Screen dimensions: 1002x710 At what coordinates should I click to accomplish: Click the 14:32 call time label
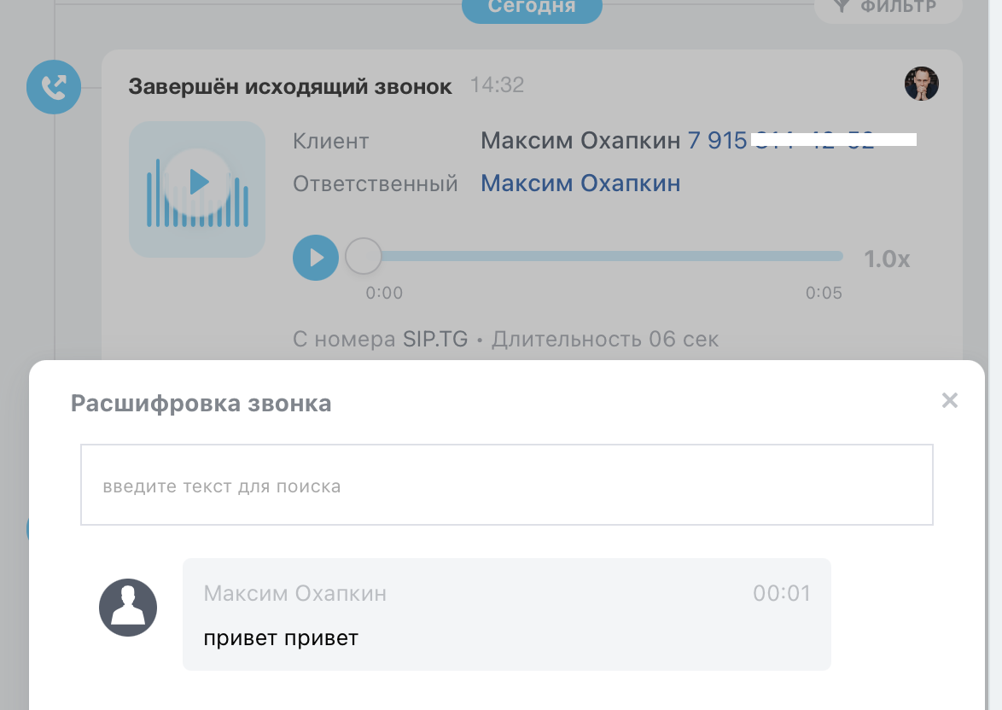[x=497, y=85]
